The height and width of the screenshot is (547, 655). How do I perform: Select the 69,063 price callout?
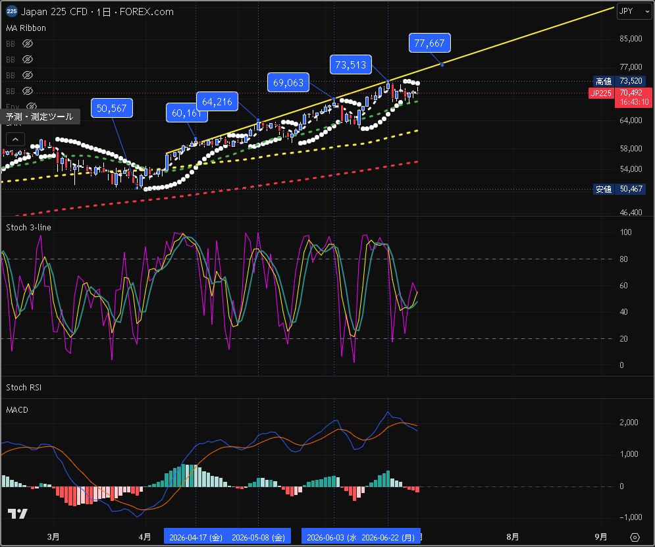(288, 82)
